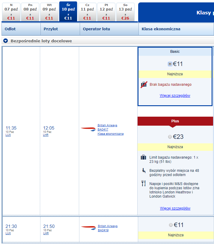This screenshot has width=214, height=245.
Task: Open British Airways link for flight BA0417
Action: pos(107,125)
